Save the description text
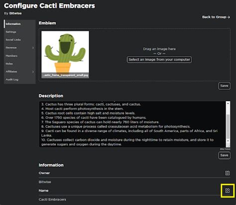Viewport: 236px width, 205px height. click(224, 155)
